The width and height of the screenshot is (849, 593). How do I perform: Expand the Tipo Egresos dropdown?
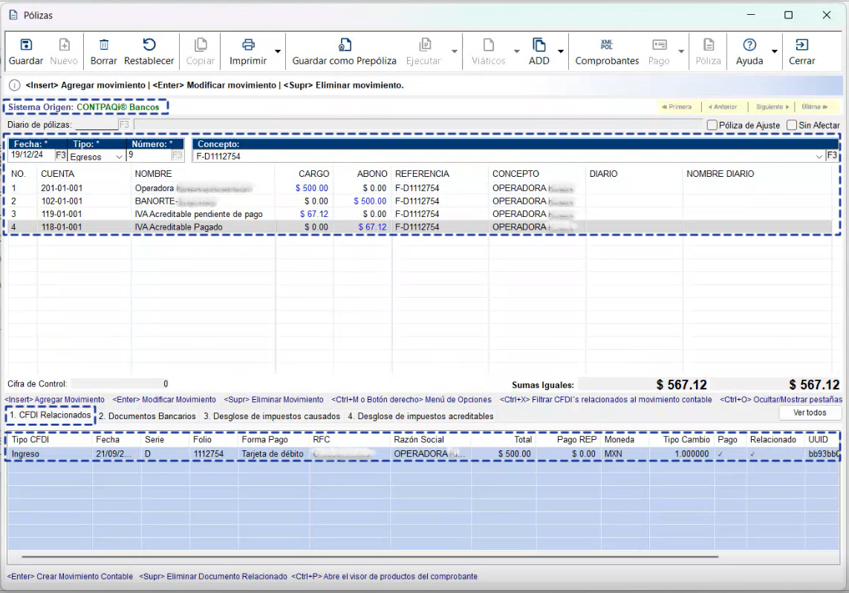point(117,157)
